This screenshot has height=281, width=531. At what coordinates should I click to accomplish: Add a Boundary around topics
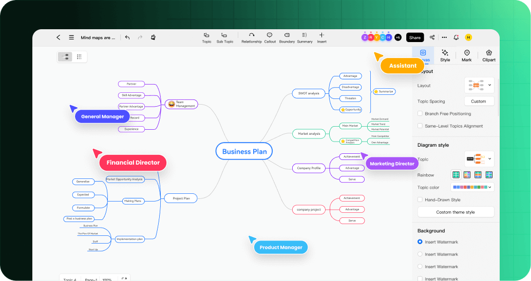(287, 37)
